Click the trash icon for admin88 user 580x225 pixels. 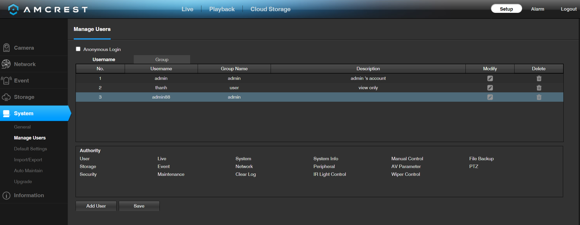coord(539,97)
